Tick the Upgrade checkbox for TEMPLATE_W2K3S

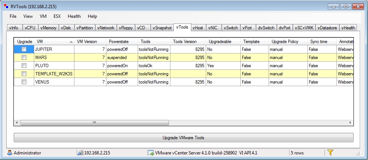(x=24, y=74)
